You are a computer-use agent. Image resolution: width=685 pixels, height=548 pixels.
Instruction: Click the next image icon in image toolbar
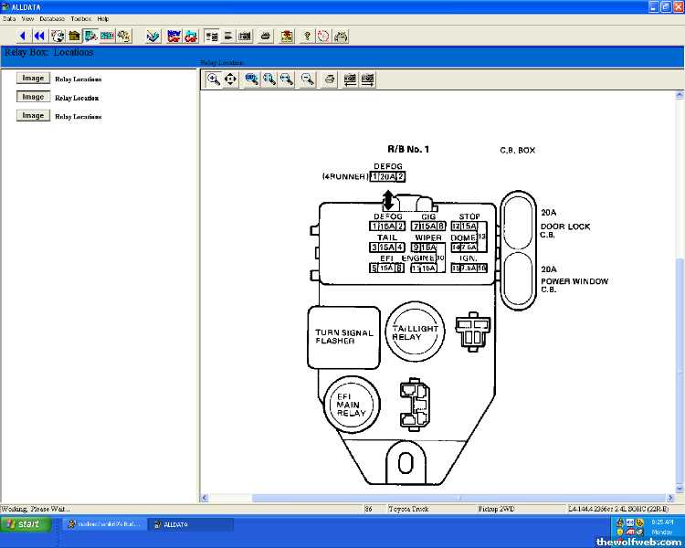367,79
